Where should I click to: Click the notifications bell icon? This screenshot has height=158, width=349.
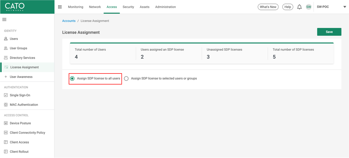[x=299, y=7]
